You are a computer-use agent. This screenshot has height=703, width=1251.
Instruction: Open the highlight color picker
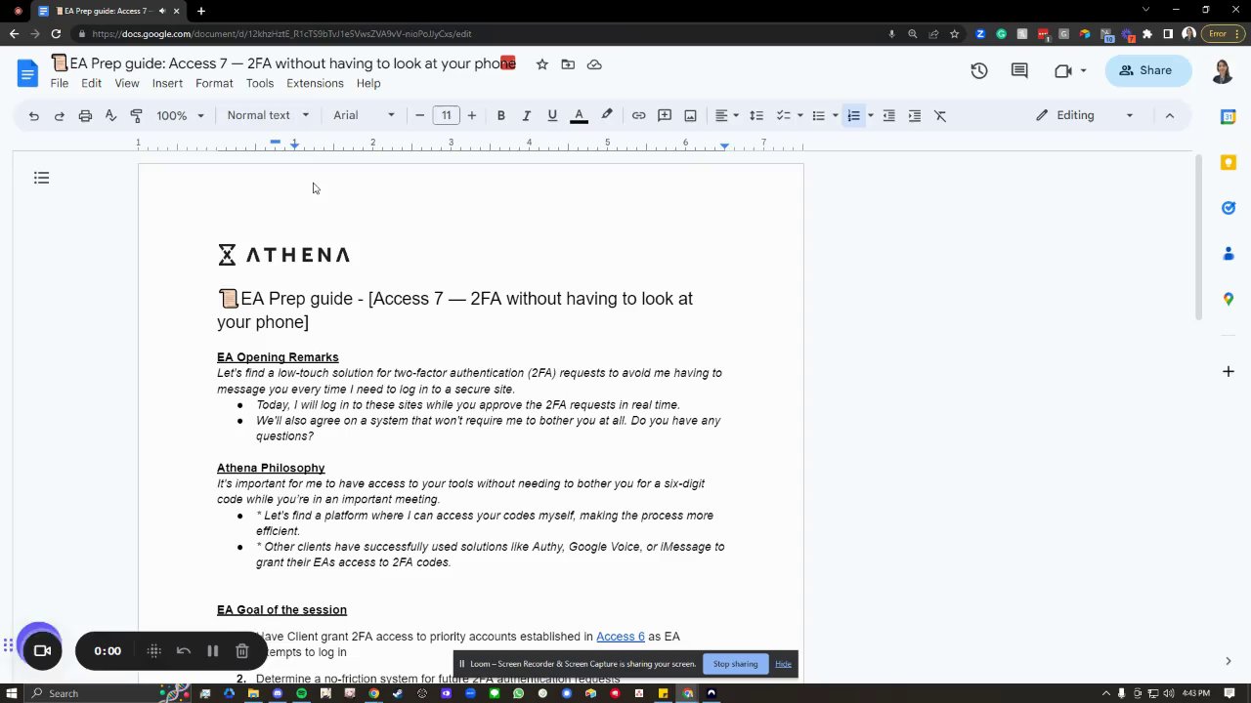[x=607, y=115]
